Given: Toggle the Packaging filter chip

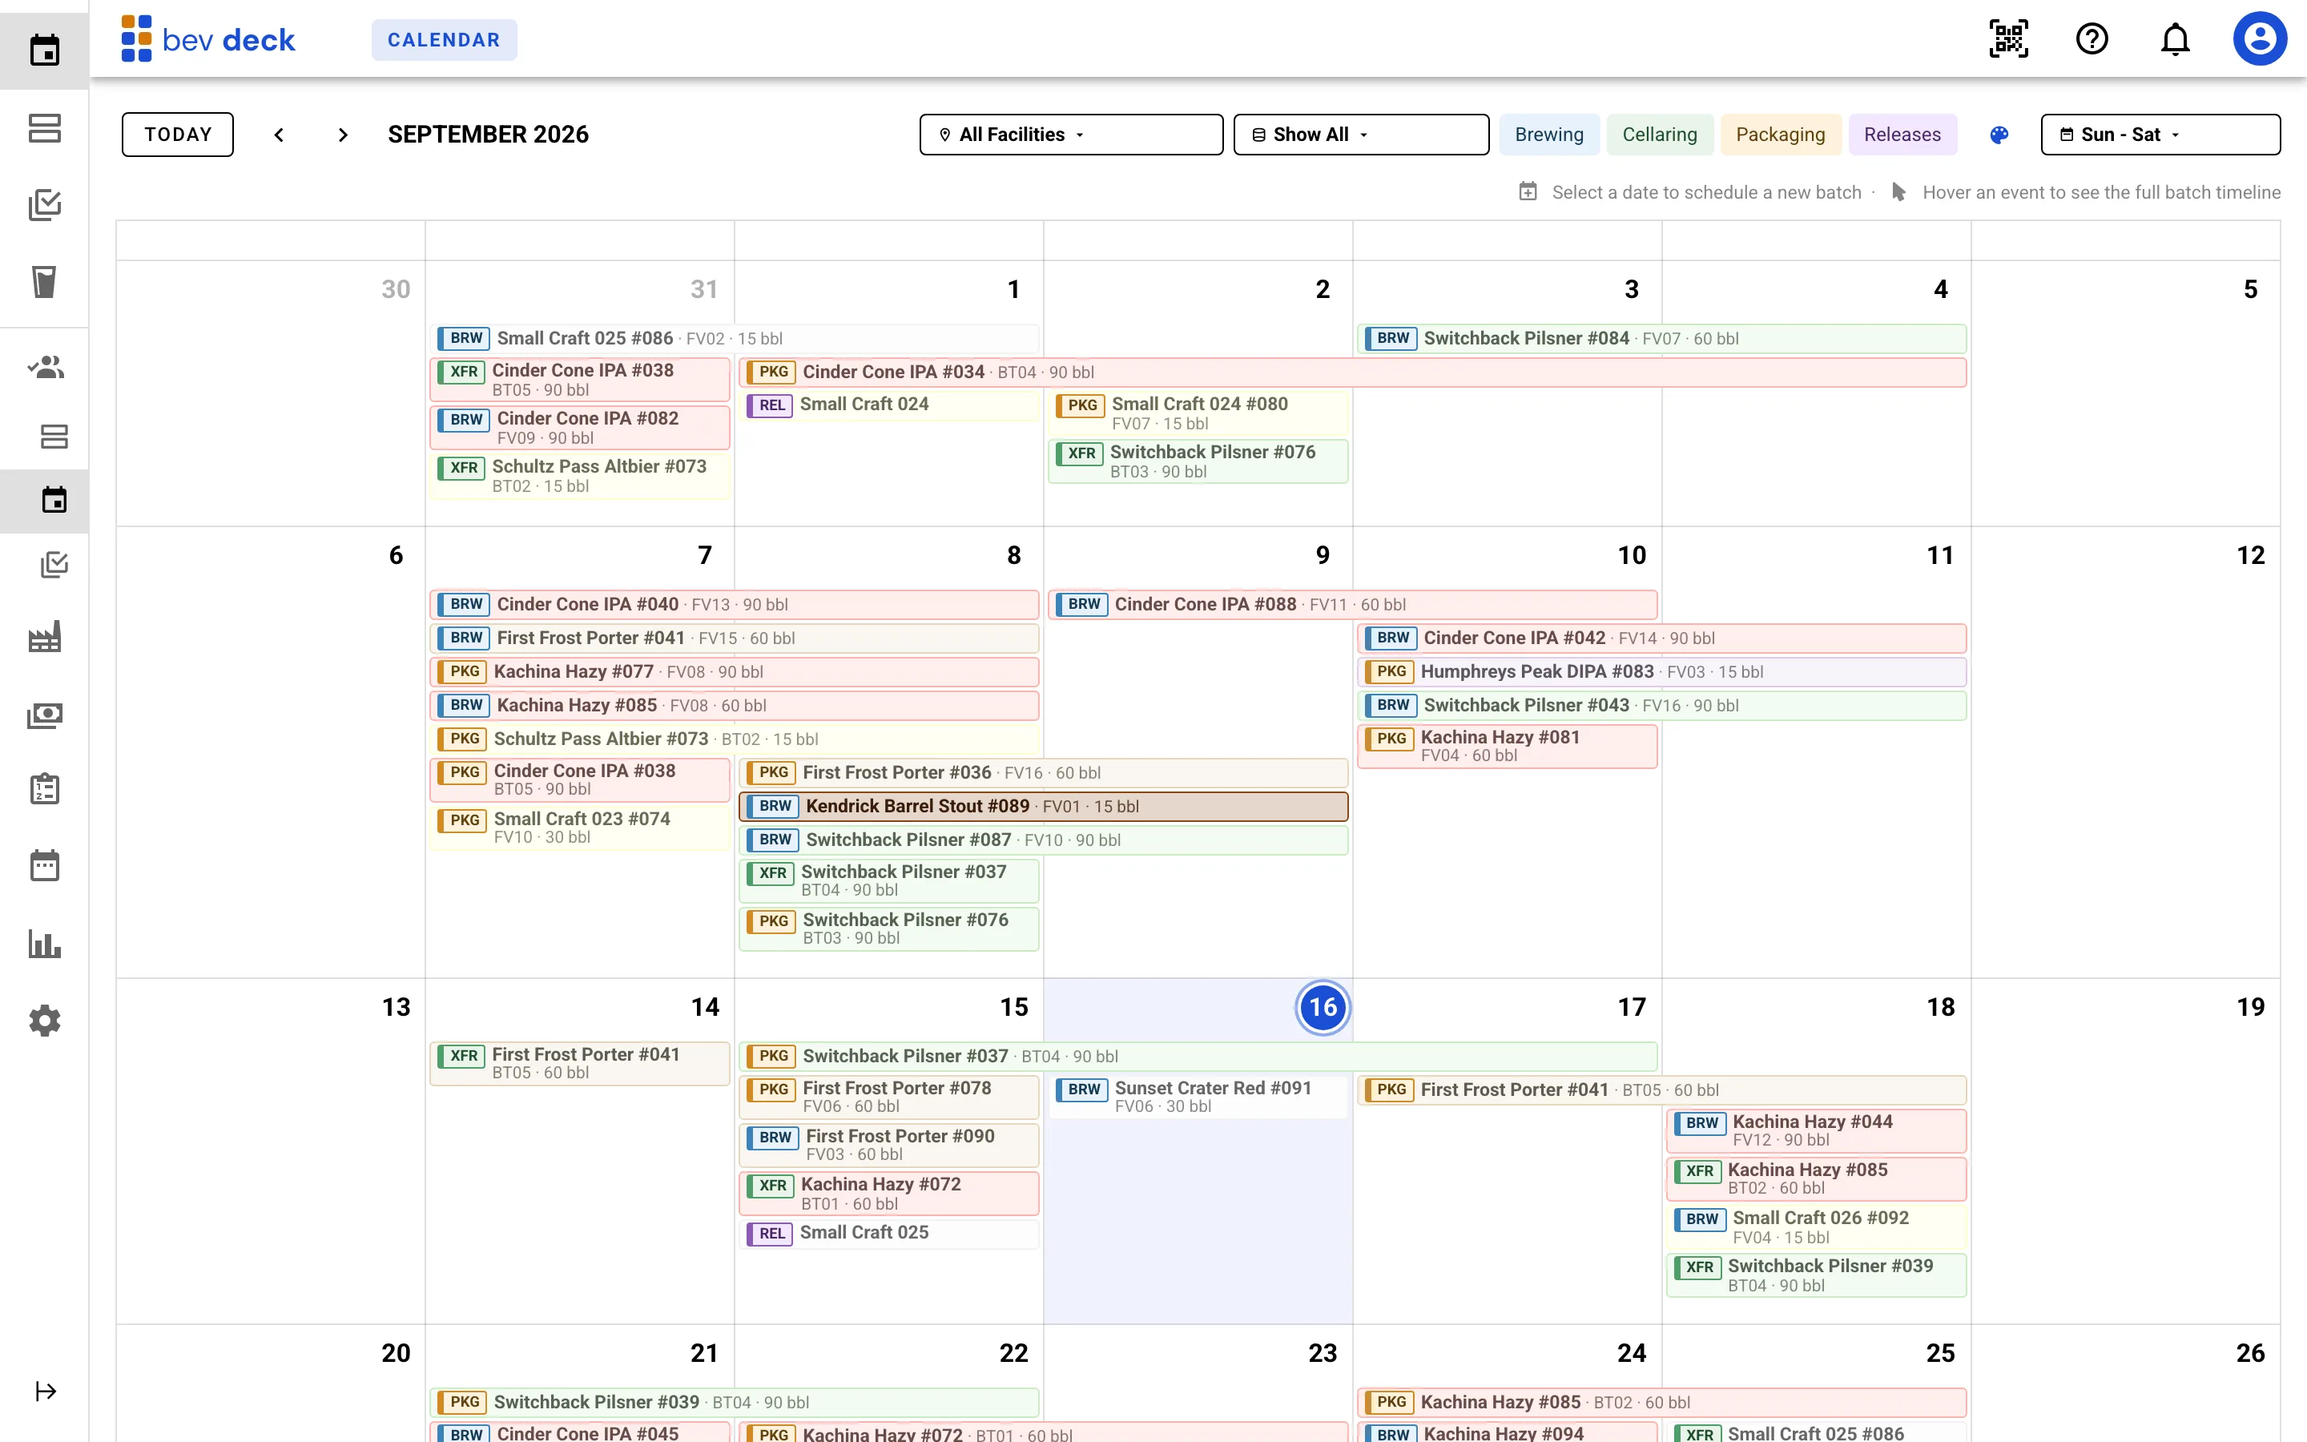Looking at the screenshot, I should pos(1780,135).
